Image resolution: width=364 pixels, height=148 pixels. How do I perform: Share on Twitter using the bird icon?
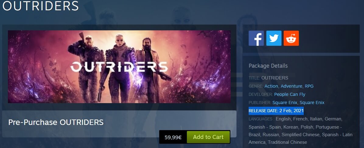[x=274, y=38]
